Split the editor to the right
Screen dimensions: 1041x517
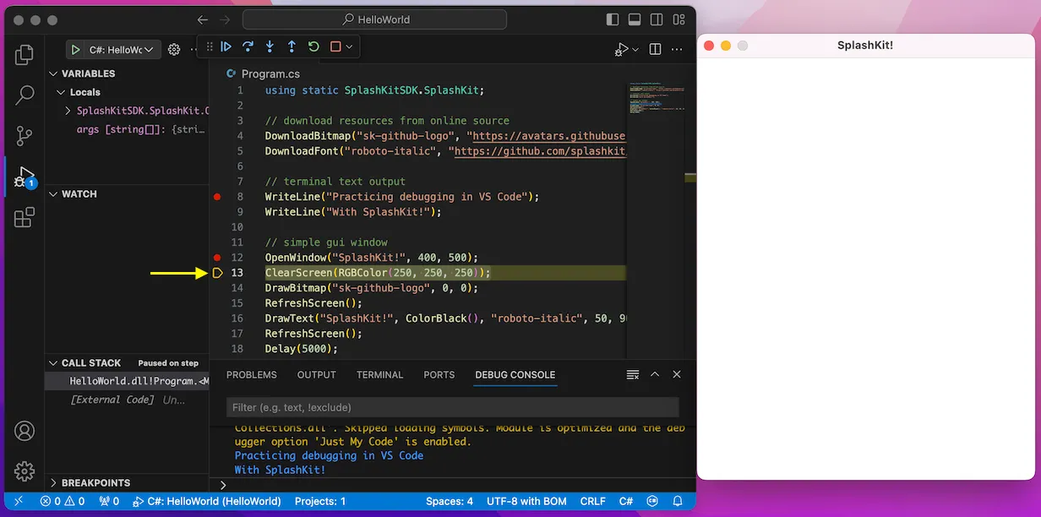655,50
